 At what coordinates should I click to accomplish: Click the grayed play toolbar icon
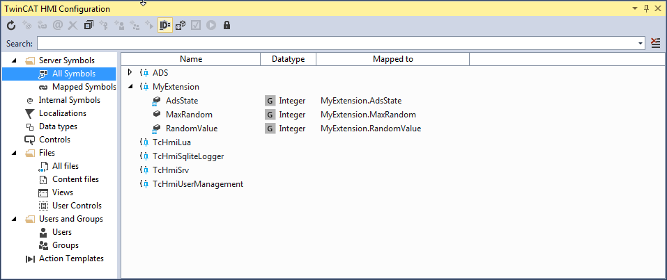211,26
